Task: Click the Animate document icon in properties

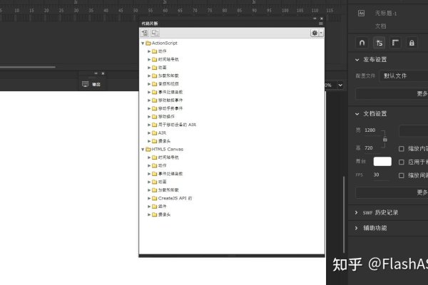Action: [x=361, y=13]
